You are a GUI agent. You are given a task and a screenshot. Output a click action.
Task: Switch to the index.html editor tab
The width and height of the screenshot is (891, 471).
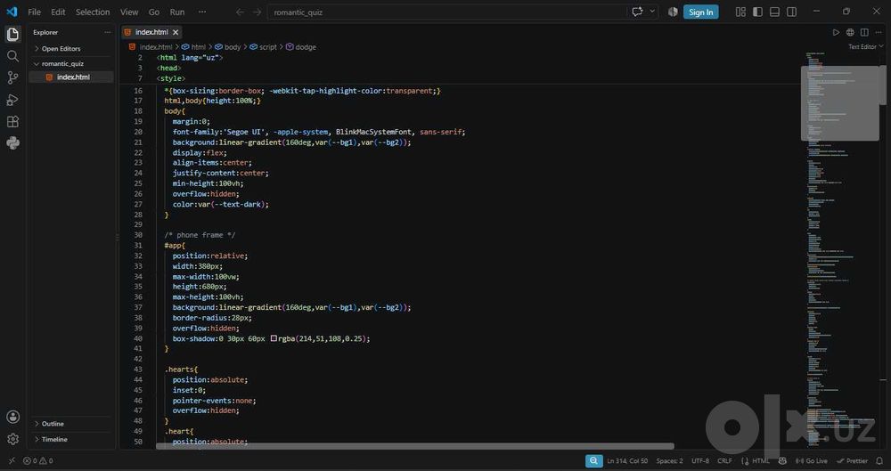pos(151,32)
